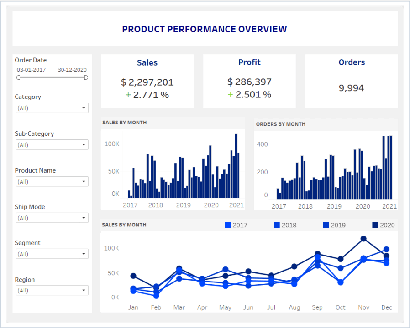The height and width of the screenshot is (328, 410).
Task: Expand the Region filter dropdown
Action: click(x=84, y=291)
